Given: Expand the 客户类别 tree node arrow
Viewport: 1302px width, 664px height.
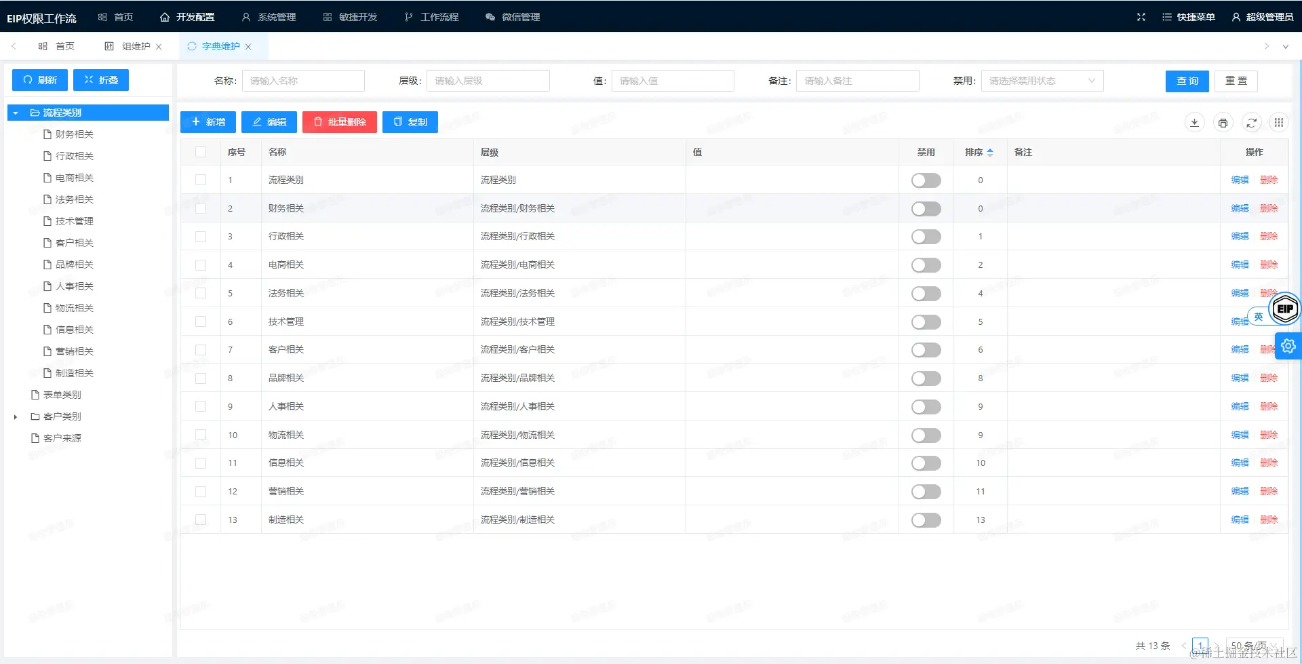Looking at the screenshot, I should 16,417.
